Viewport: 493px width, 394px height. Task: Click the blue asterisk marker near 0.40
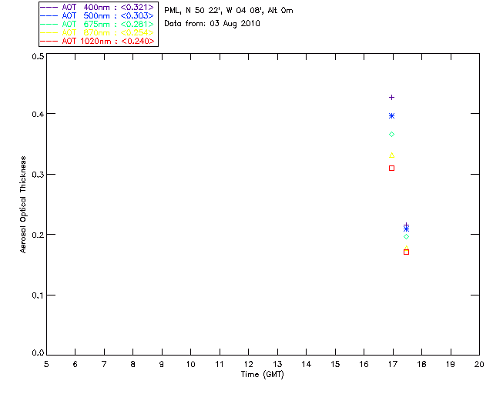(x=391, y=115)
